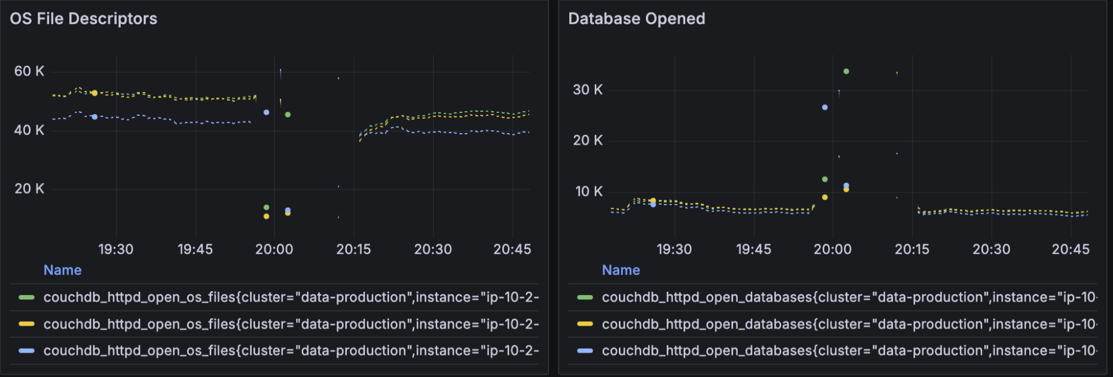1113x377 pixels.
Task: Sort Database Opened legend by Name
Action: (x=621, y=270)
